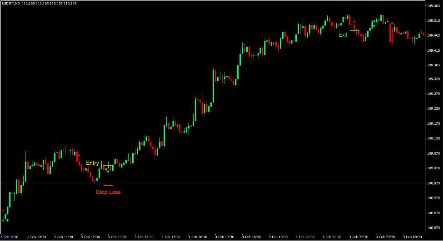The height and width of the screenshot is (241, 444).
Task: Click the 108.970 price on the axis
Action: pos(433,183)
